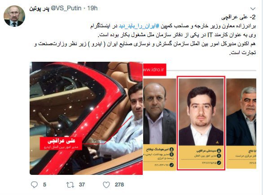Click the red-outlined سیدعلی عراقچی staff card
Viewport: 263px width, 195px height.
(x=201, y=123)
